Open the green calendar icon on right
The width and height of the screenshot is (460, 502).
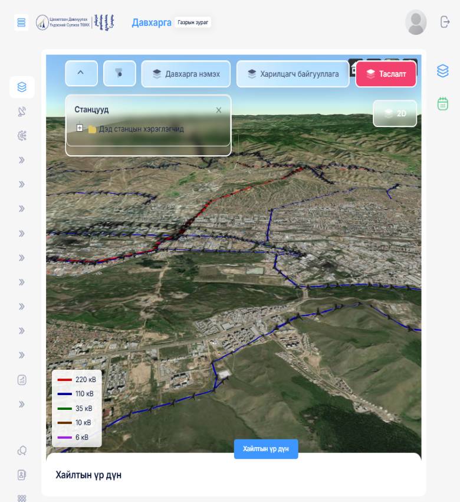(x=442, y=103)
